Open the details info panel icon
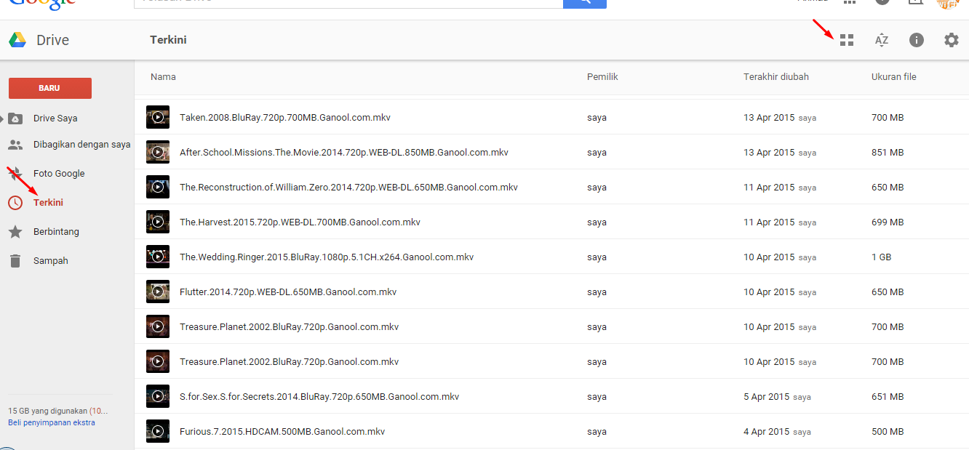Screen dimensions: 969x450 tap(916, 40)
